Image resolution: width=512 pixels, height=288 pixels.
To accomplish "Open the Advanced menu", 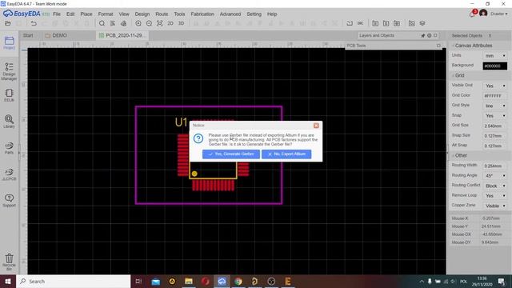I will (x=230, y=14).
